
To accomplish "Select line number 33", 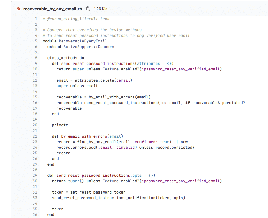I will [35, 198].
